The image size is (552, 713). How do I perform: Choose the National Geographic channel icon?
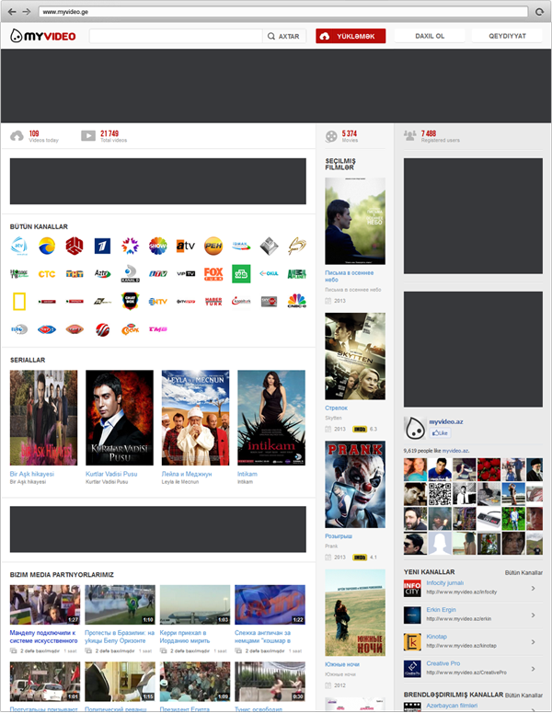pyautogui.click(x=19, y=301)
